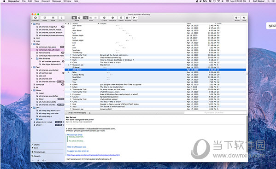Screen dimensions: 276x169
Task: Expand Tommy the Troll 'Despite all the fanboi' thread
Action: [x=71, y=55]
